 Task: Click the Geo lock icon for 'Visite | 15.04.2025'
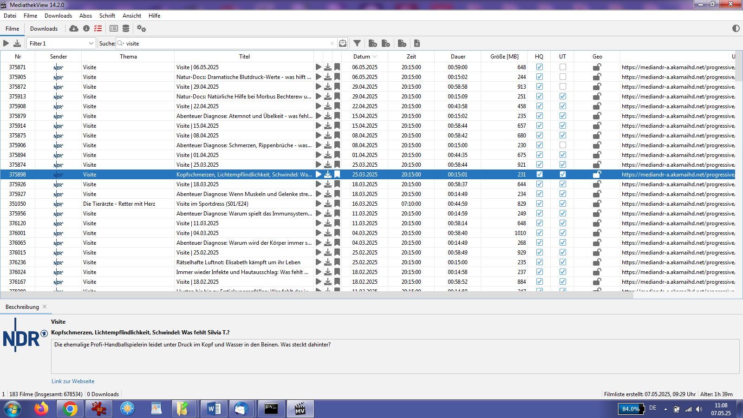(597, 125)
